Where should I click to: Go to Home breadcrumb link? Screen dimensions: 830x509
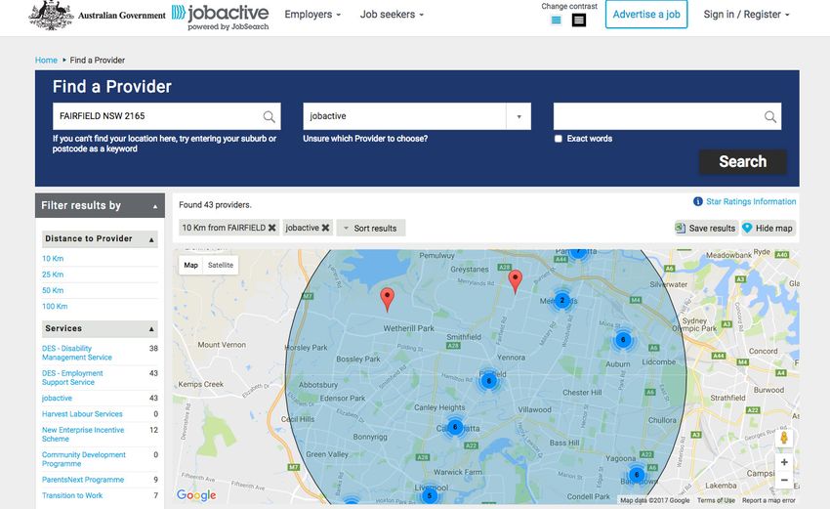(46, 61)
